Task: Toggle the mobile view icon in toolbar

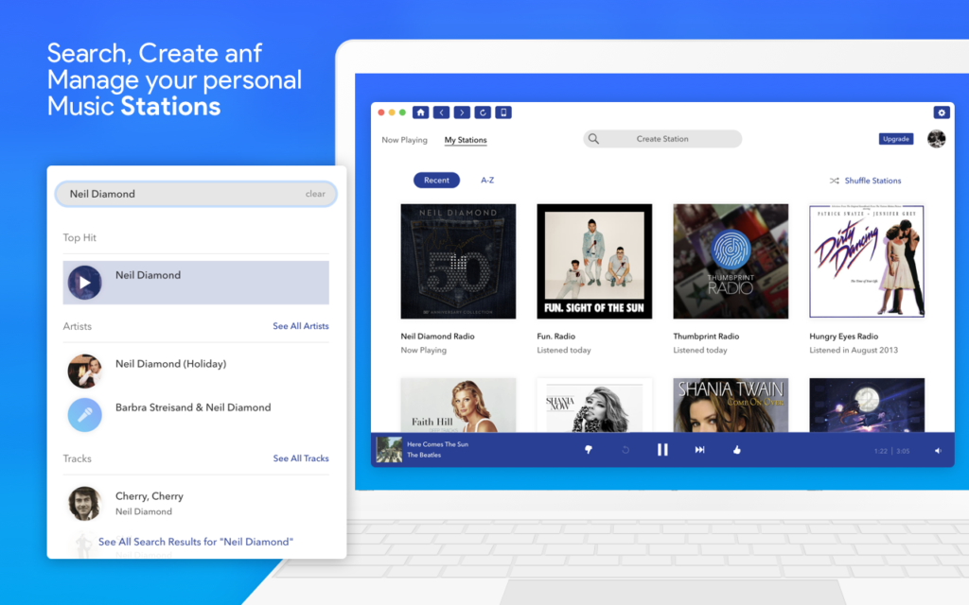Action: point(503,112)
